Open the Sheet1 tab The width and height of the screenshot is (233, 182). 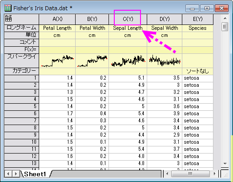[35, 174]
